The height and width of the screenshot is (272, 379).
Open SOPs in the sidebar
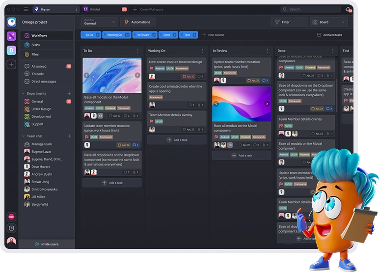[x=47, y=45]
